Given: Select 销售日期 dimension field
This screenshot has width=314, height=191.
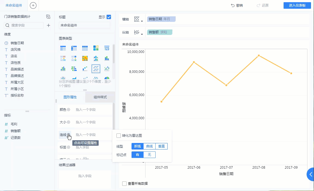Looking at the screenshot, I should click(17, 43).
